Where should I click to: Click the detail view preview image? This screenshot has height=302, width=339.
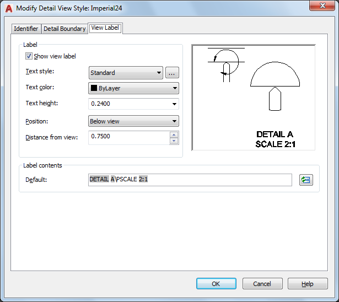[253, 98]
